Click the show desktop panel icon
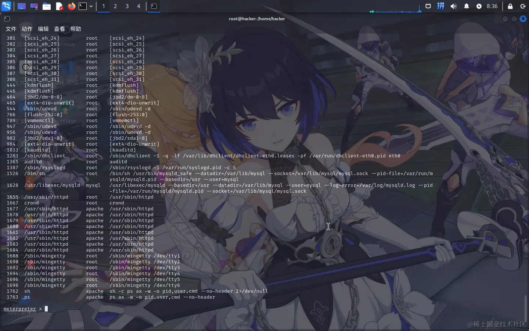 22,6
